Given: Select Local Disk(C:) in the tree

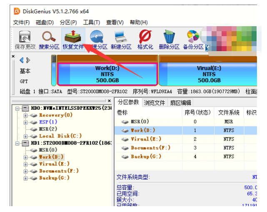Looking at the screenshot, I should (60, 136).
